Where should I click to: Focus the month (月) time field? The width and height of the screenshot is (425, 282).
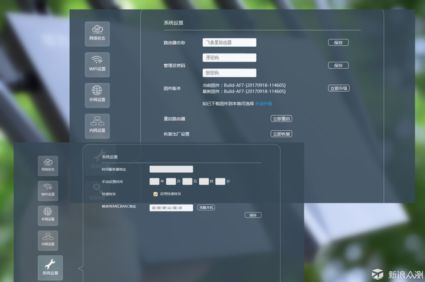(x=171, y=181)
